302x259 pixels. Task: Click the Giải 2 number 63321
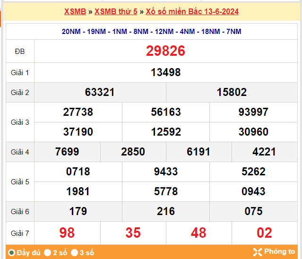100,92
